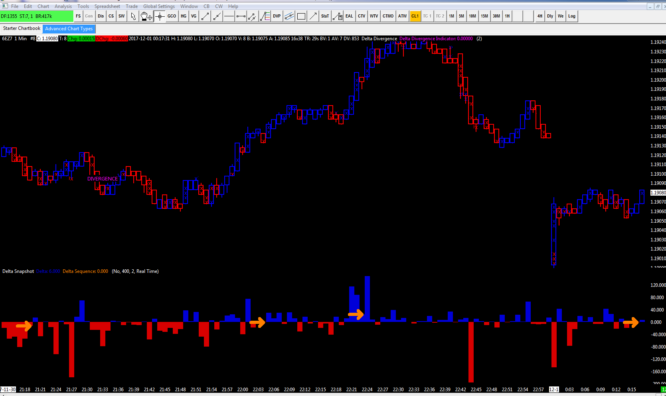Select the crosshair chart values tool
The width and height of the screenshot is (666, 396).
[x=160, y=16]
